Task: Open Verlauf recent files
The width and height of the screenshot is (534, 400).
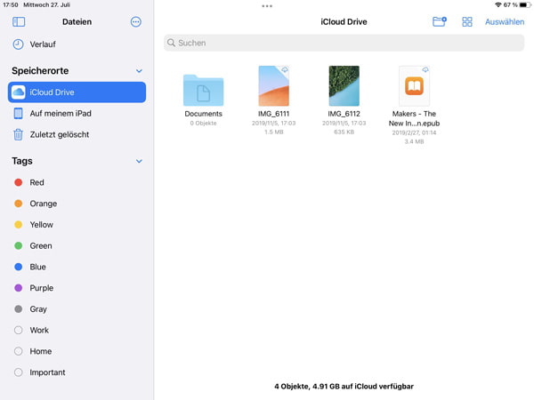Action: [x=77, y=44]
